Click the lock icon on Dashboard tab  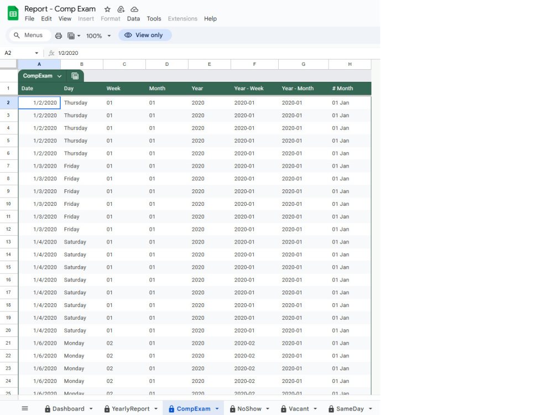coord(48,409)
